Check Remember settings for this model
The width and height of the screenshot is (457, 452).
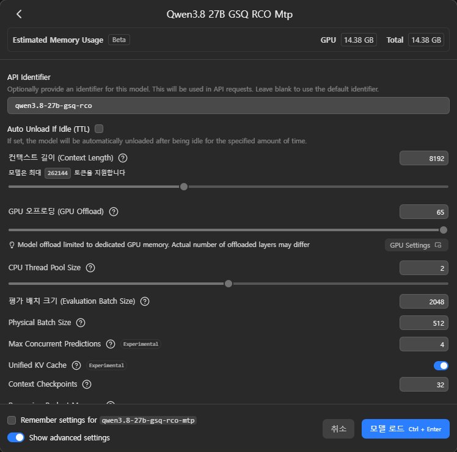12,420
